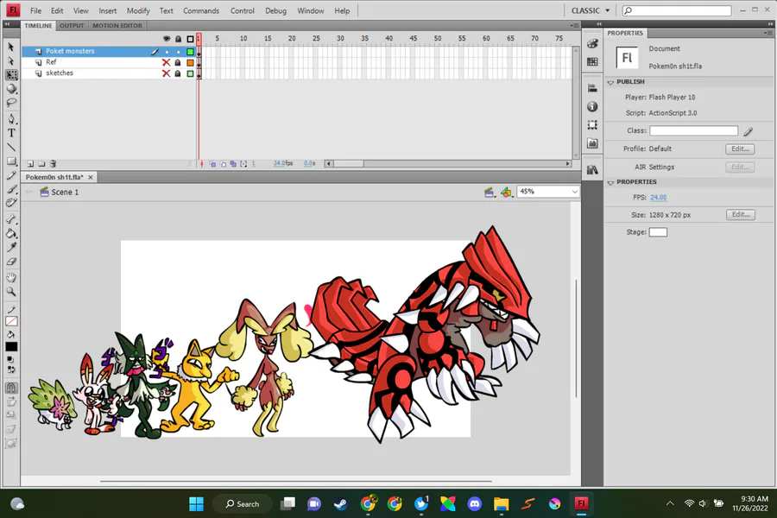Toggle Snap to Objects magnet
The image size is (777, 518).
click(x=11, y=388)
